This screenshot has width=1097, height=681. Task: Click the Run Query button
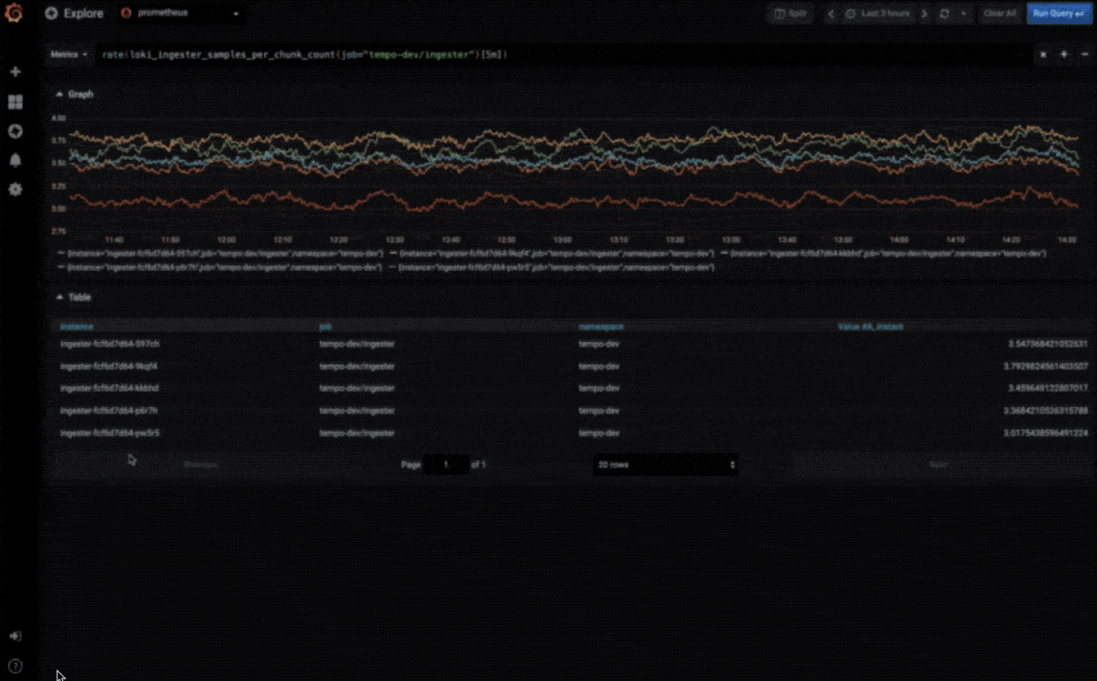click(x=1059, y=14)
